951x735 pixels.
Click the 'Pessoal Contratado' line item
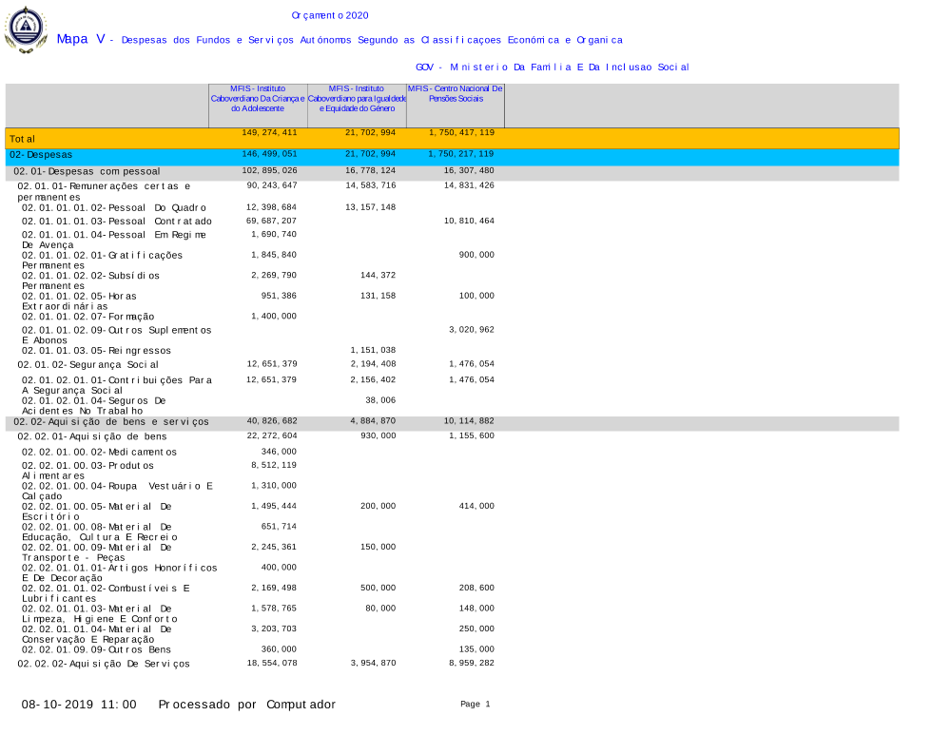(117, 222)
